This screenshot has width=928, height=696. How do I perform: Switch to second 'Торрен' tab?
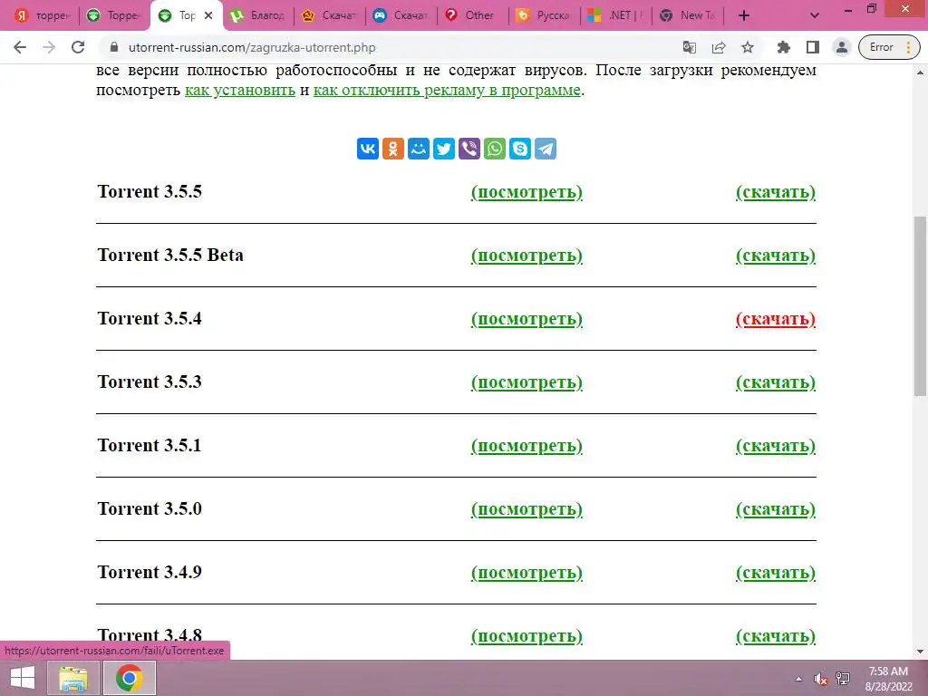point(114,15)
